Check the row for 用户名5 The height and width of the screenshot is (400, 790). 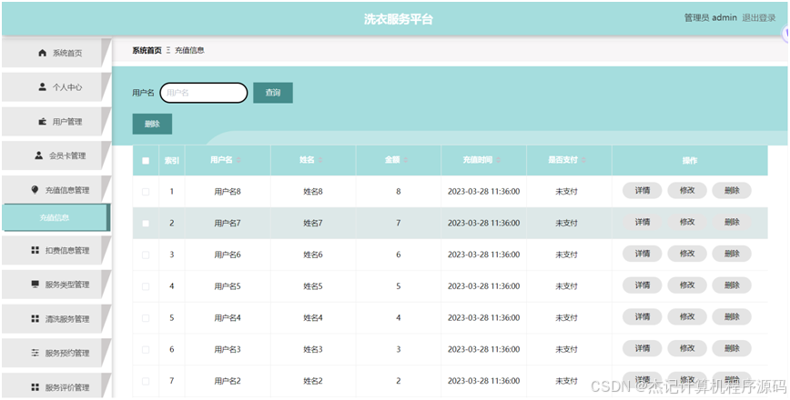146,286
